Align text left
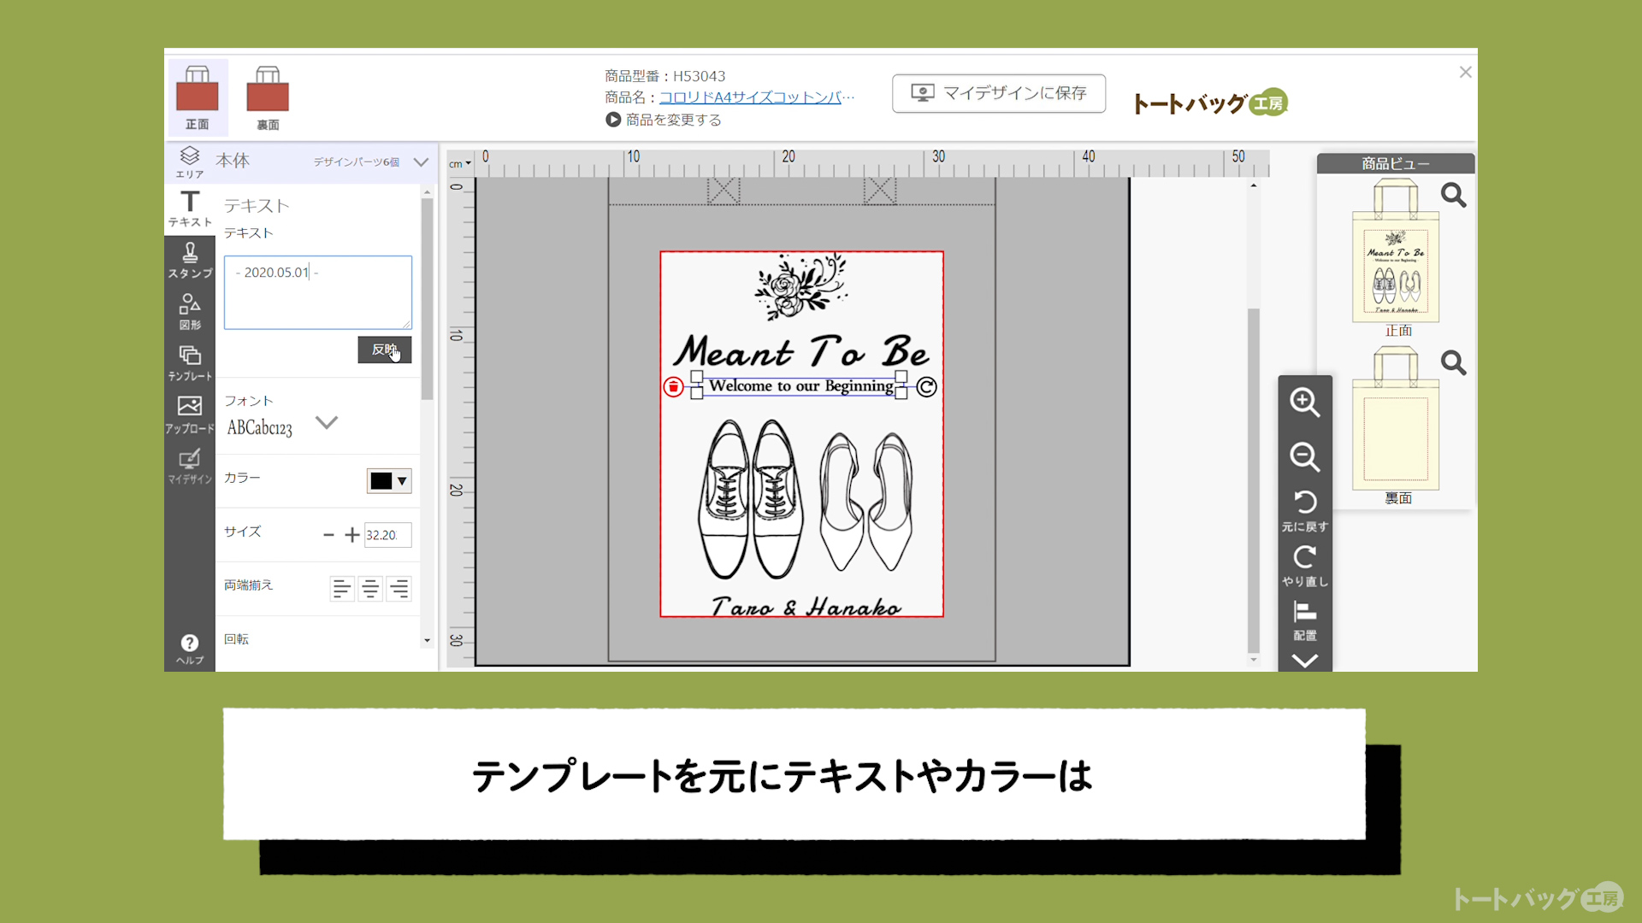This screenshot has height=923, width=1642. 341,589
